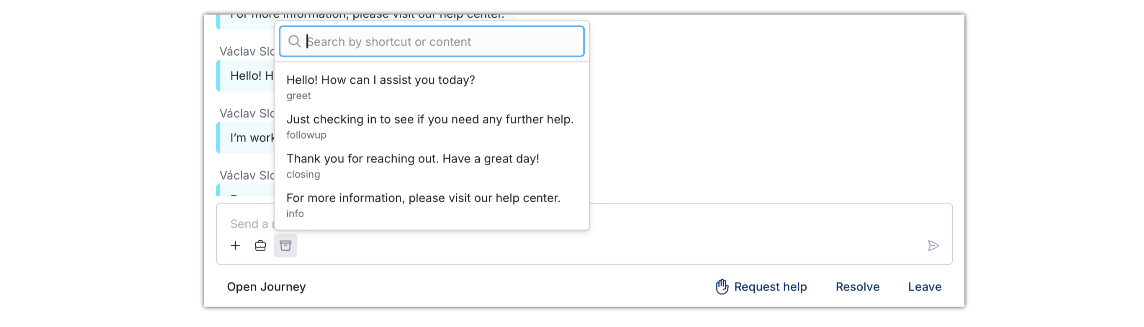
Task: Click the Send a message text area
Action: (x=584, y=224)
